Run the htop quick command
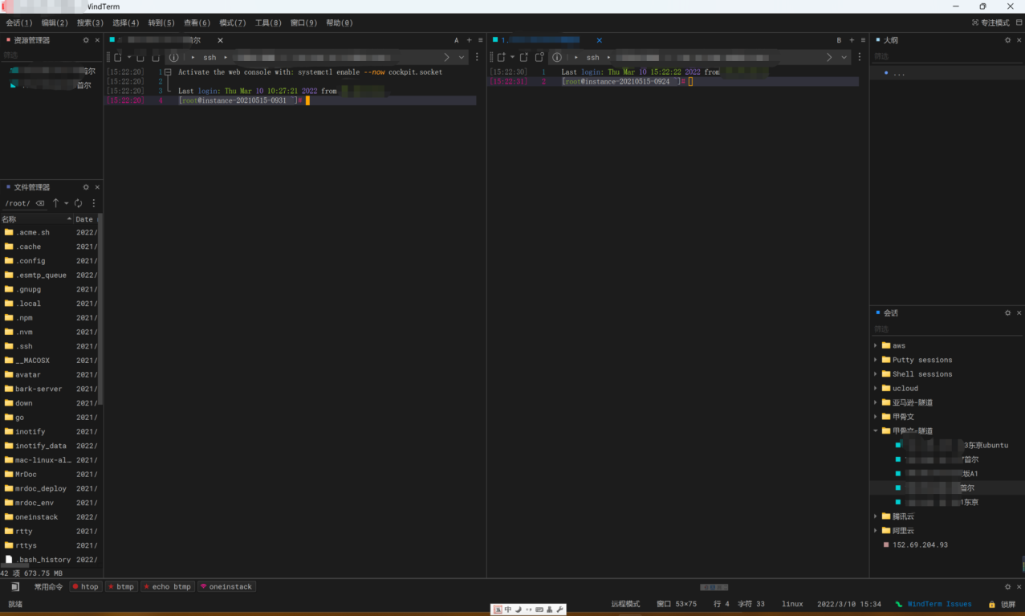Image resolution: width=1025 pixels, height=616 pixels. (x=85, y=587)
